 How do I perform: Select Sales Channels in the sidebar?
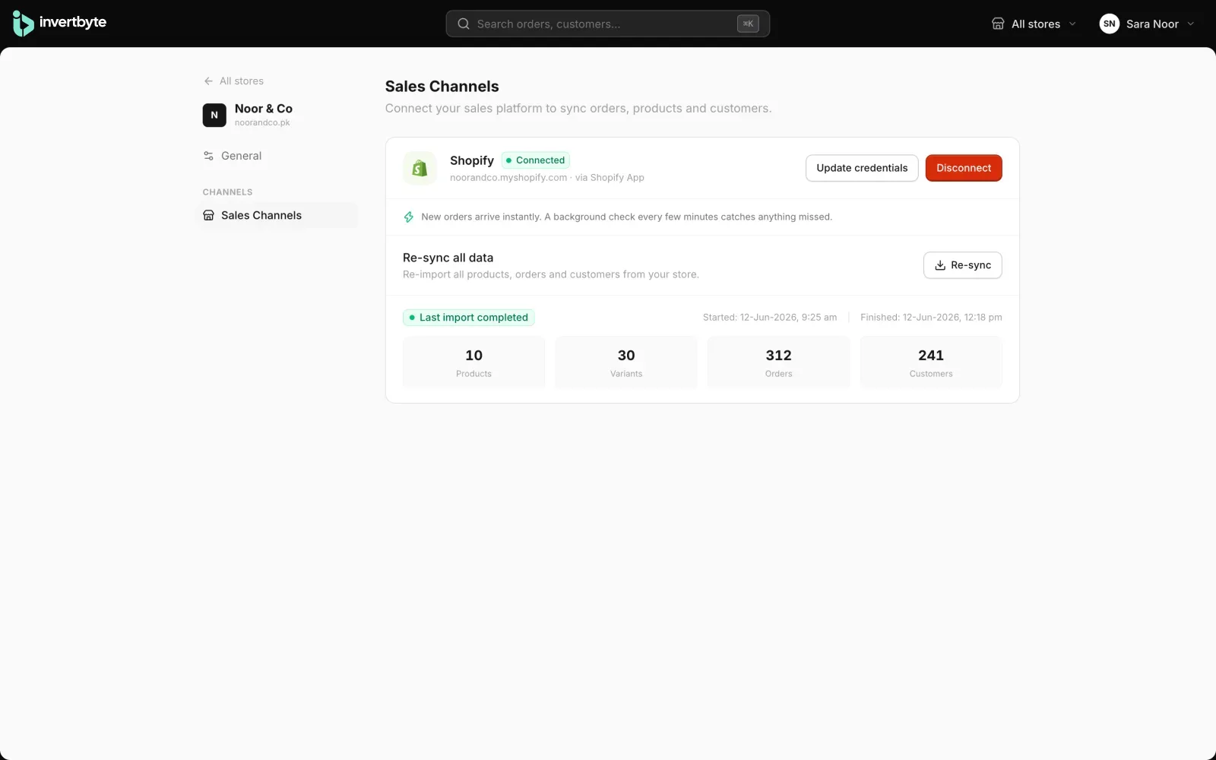tap(277, 215)
